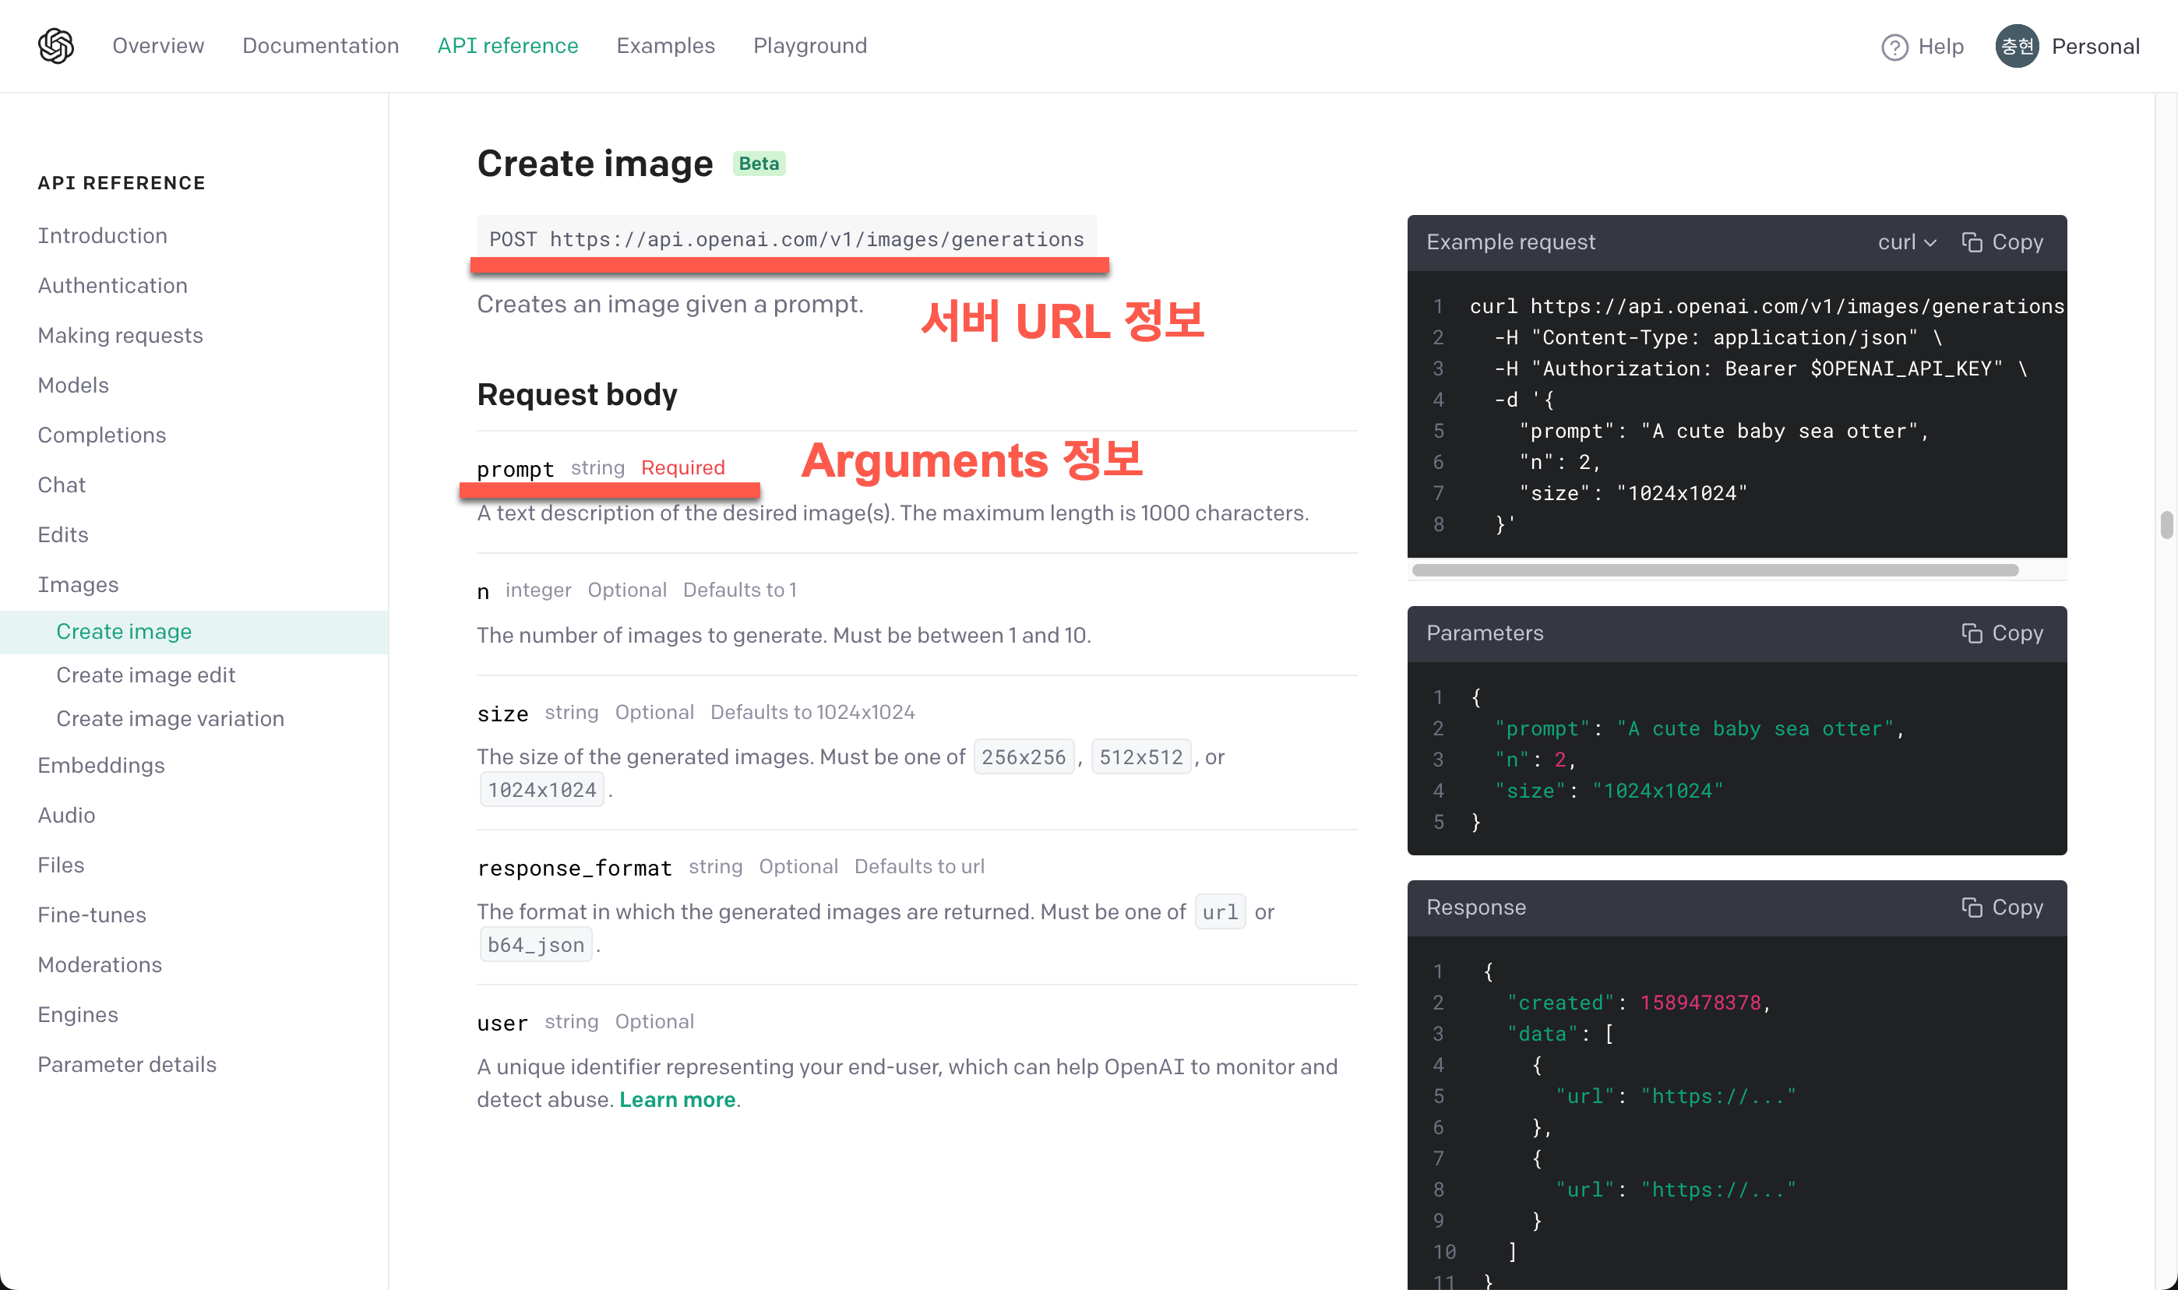The width and height of the screenshot is (2178, 1290).
Task: Go to Parameter details in sidebar
Action: (127, 1064)
